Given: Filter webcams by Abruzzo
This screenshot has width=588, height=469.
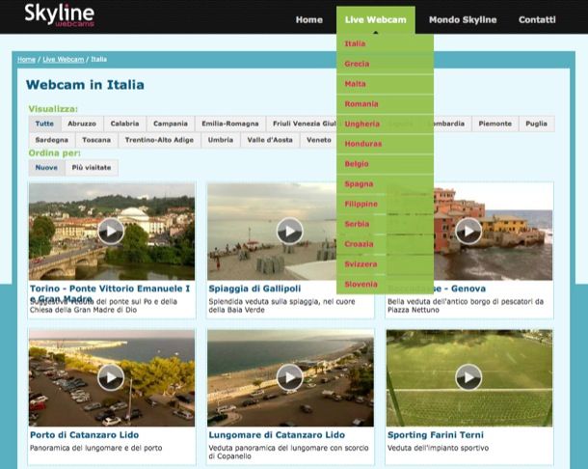Looking at the screenshot, I should coord(82,124).
